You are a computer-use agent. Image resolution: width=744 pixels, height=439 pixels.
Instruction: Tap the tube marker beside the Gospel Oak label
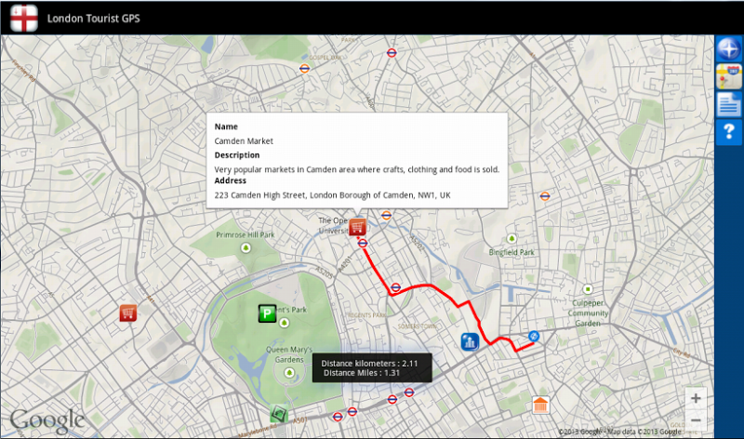pyautogui.click(x=304, y=68)
